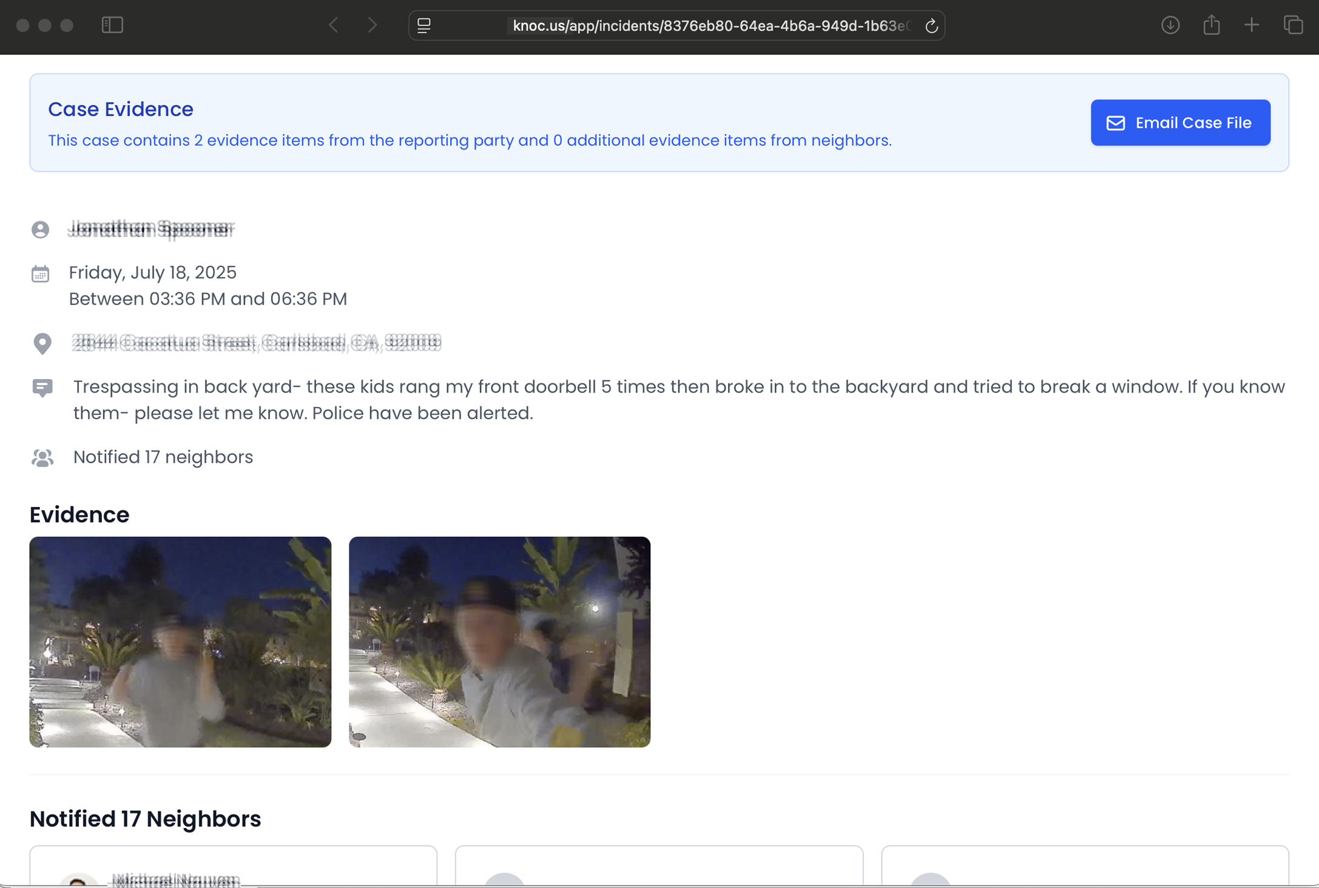Click the browser forward arrow
This screenshot has width=1319, height=888.
(x=372, y=25)
